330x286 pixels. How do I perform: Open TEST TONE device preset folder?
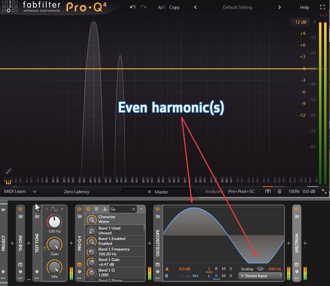click(x=37, y=216)
